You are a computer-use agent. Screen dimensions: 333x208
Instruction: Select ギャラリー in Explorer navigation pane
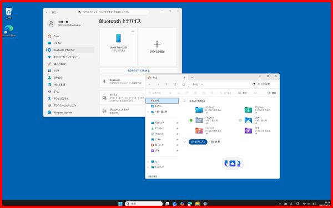point(162,106)
